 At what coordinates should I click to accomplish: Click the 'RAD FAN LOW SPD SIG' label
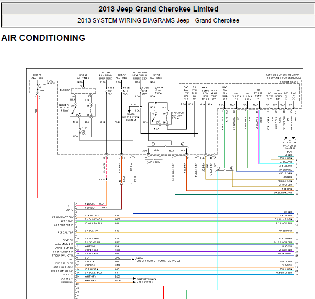pyautogui.click(x=186, y=93)
